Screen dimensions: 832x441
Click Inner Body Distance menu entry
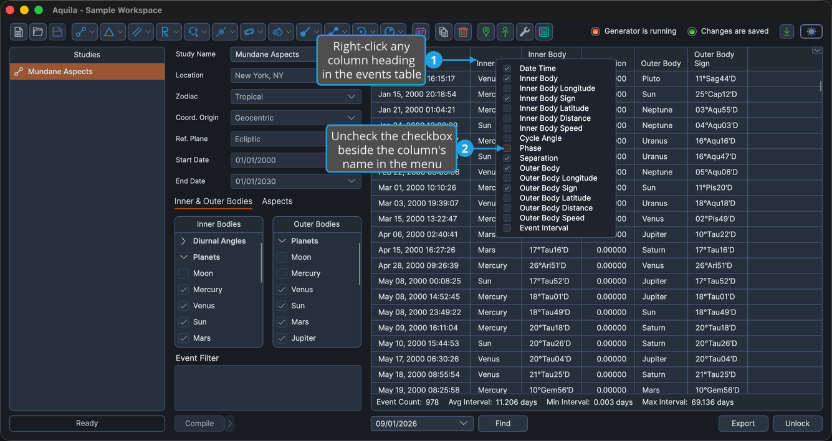click(x=555, y=118)
